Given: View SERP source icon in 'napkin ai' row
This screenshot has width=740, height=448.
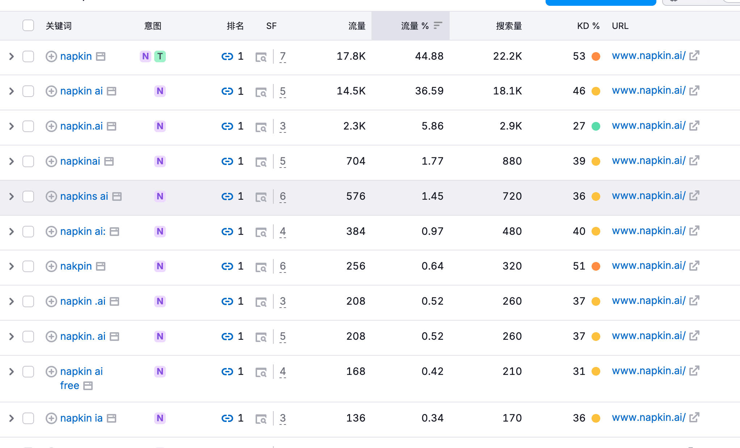Looking at the screenshot, I should (261, 92).
